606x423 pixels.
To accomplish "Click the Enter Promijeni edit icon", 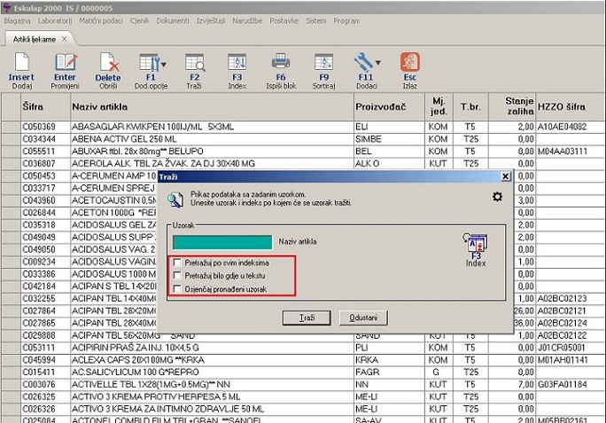I will 66,63.
